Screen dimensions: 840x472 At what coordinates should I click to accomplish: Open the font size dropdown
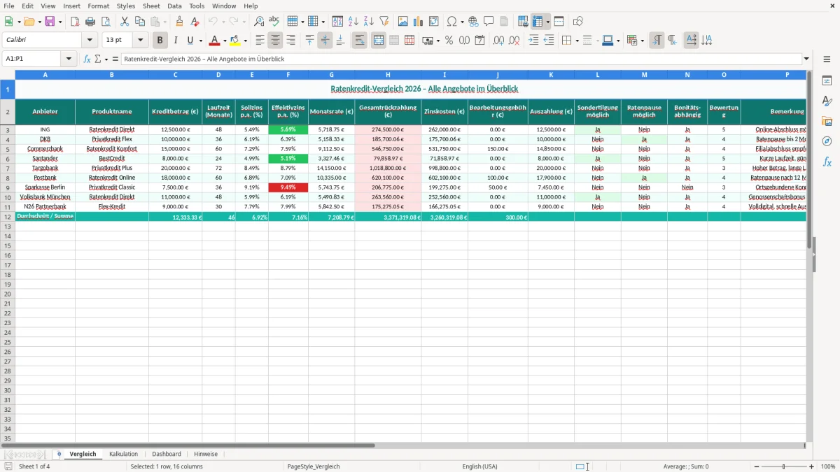(x=140, y=41)
